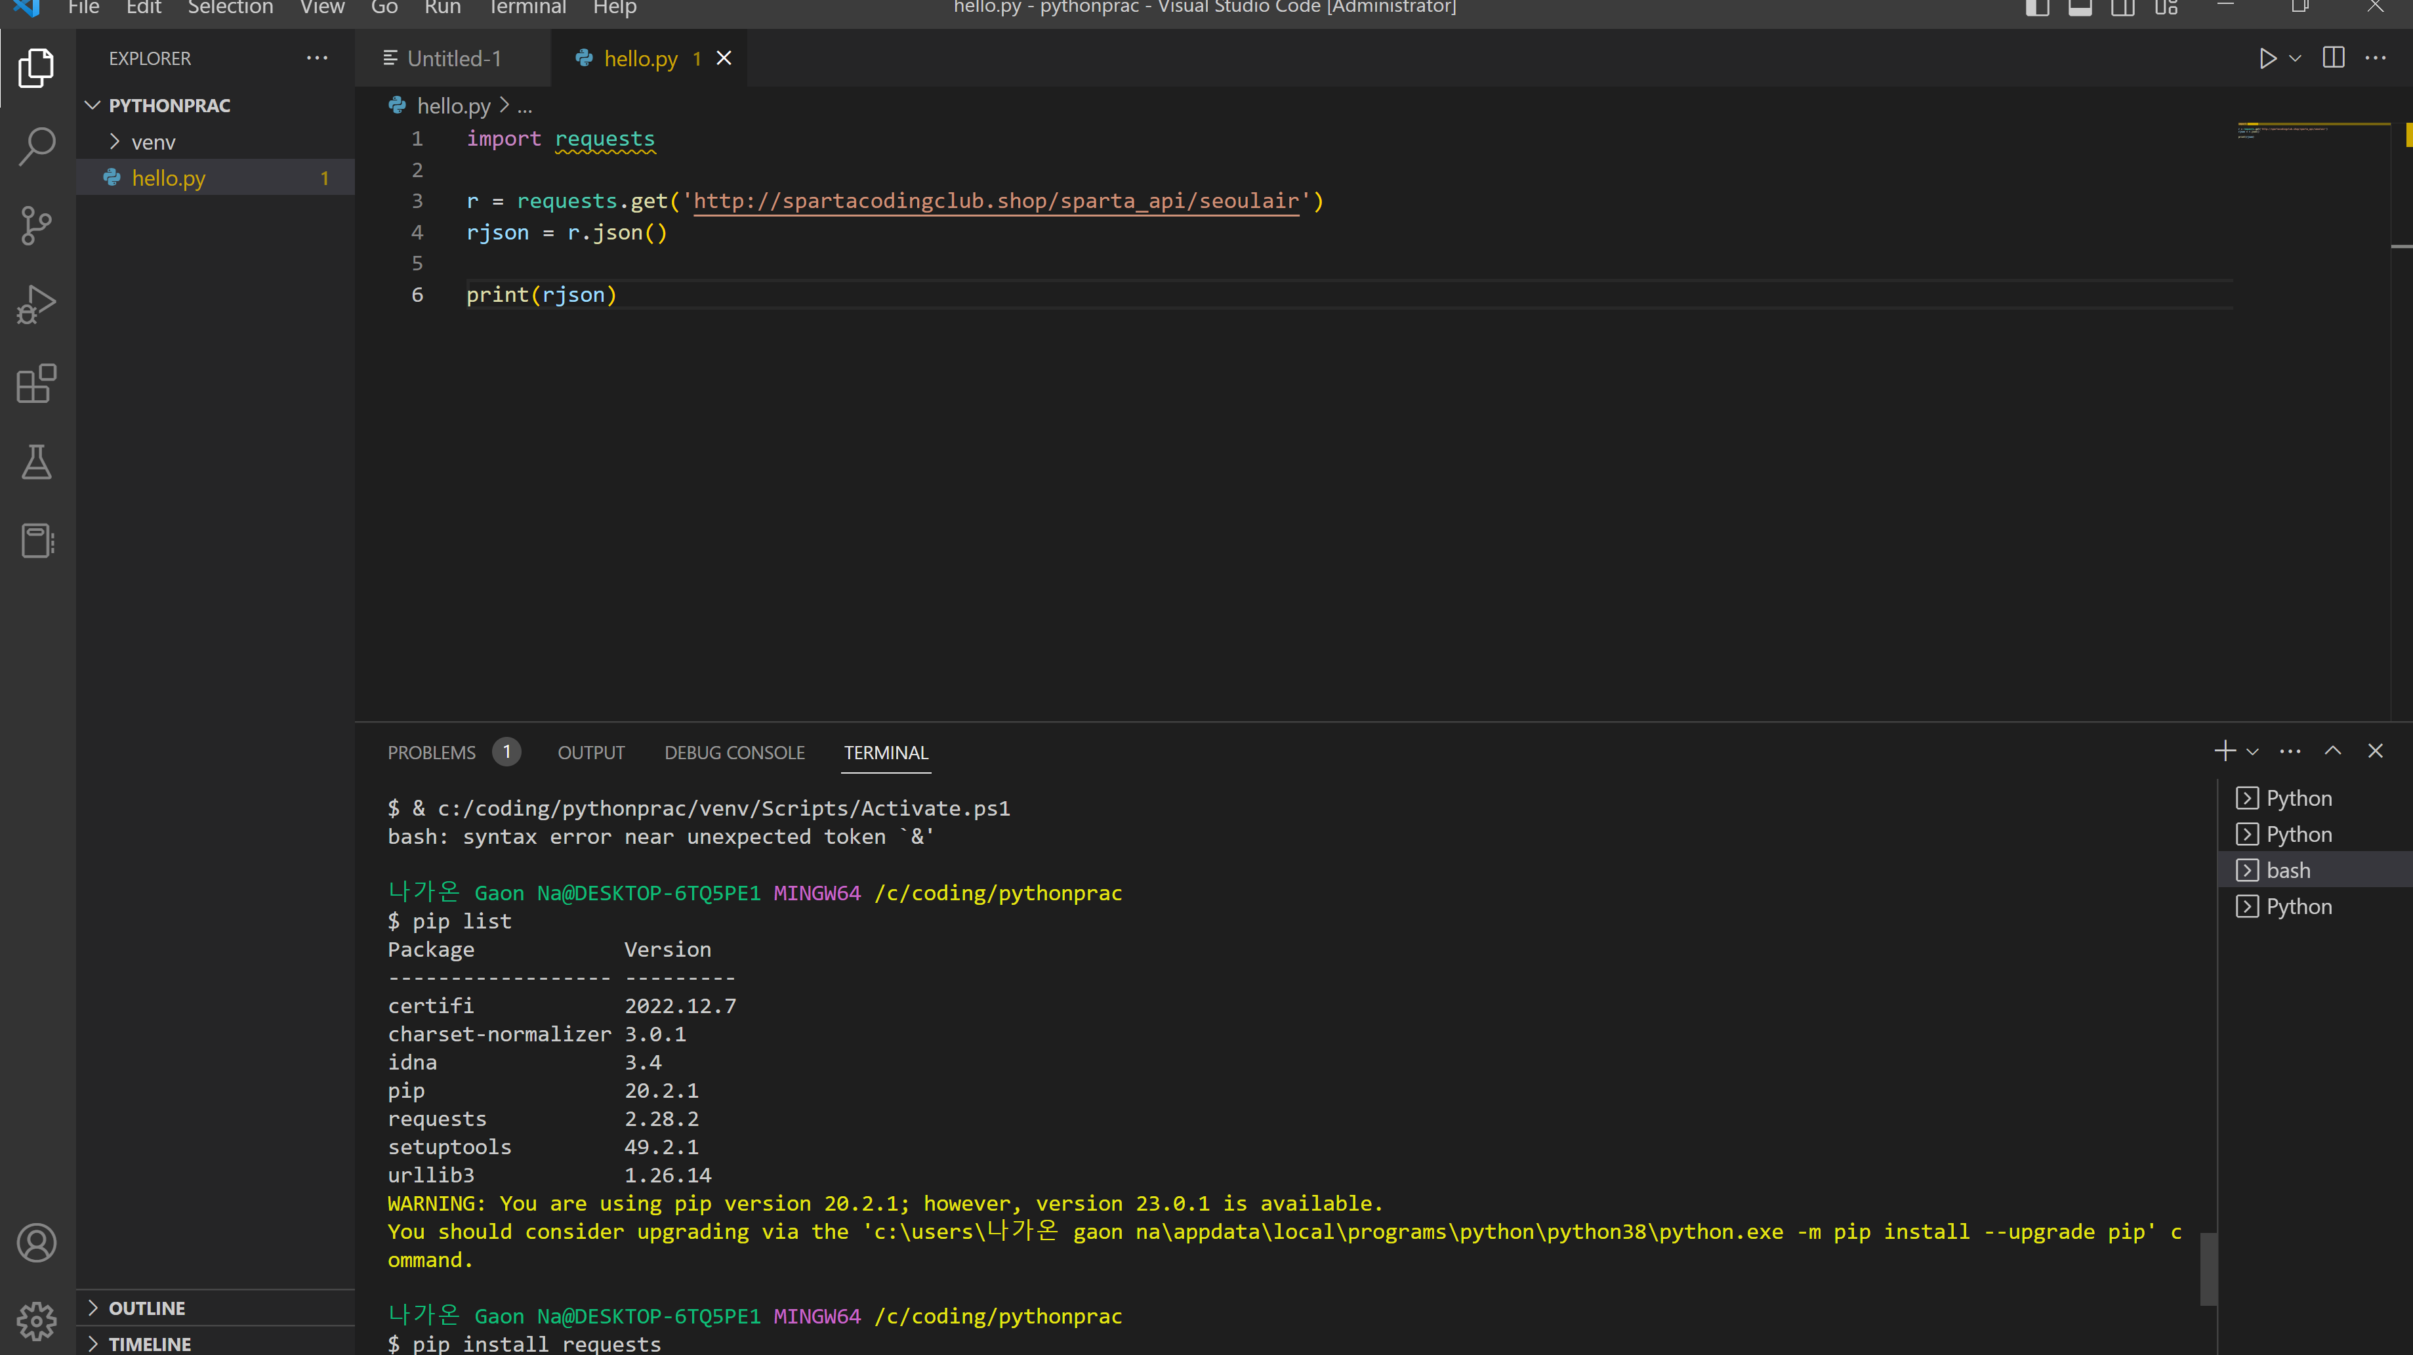Switch to the PROBLEMS panel tab
The height and width of the screenshot is (1355, 2413).
click(x=432, y=753)
